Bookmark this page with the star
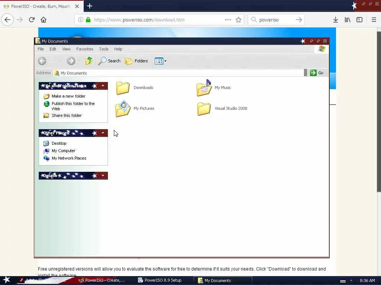The width and height of the screenshot is (381, 285). (x=238, y=20)
